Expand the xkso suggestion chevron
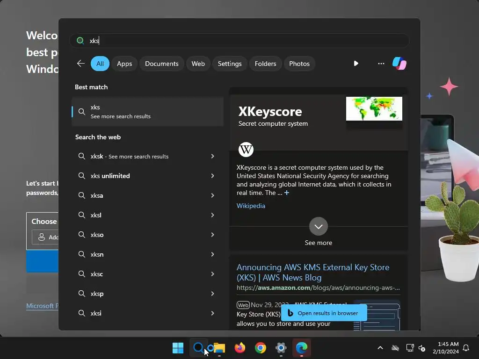Viewport: 479px width, 359px height. (213, 235)
